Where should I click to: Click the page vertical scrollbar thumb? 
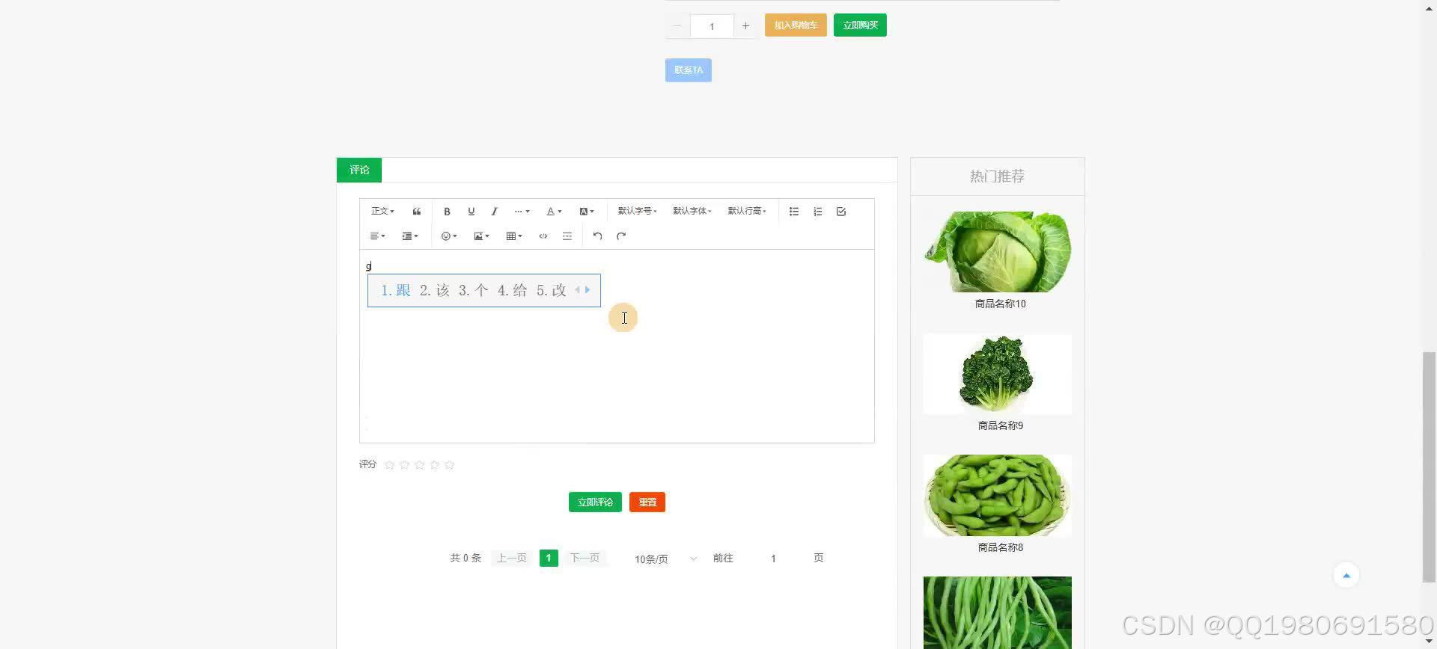pyautogui.click(x=1429, y=467)
